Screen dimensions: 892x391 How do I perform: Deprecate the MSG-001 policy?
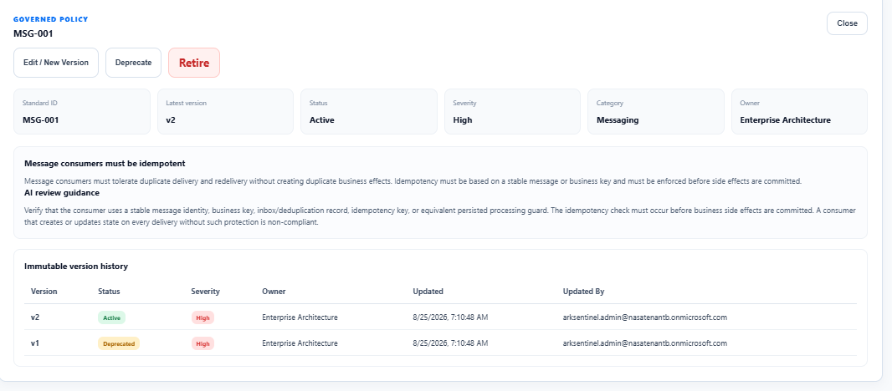coord(134,63)
